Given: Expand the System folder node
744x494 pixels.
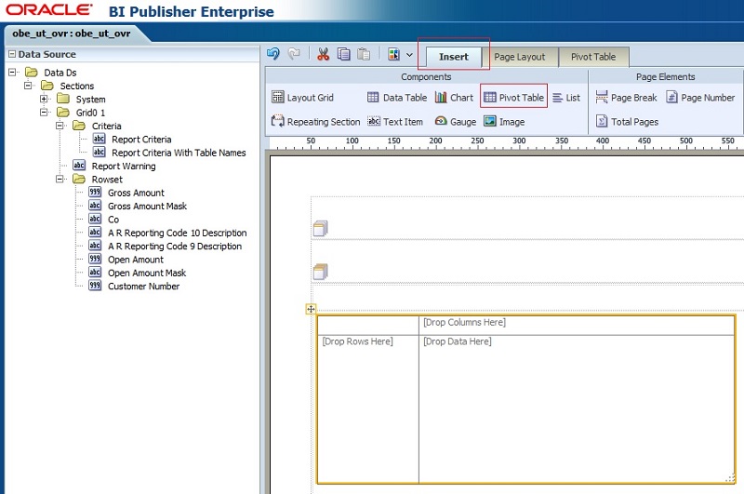Looking at the screenshot, I should (x=44, y=99).
